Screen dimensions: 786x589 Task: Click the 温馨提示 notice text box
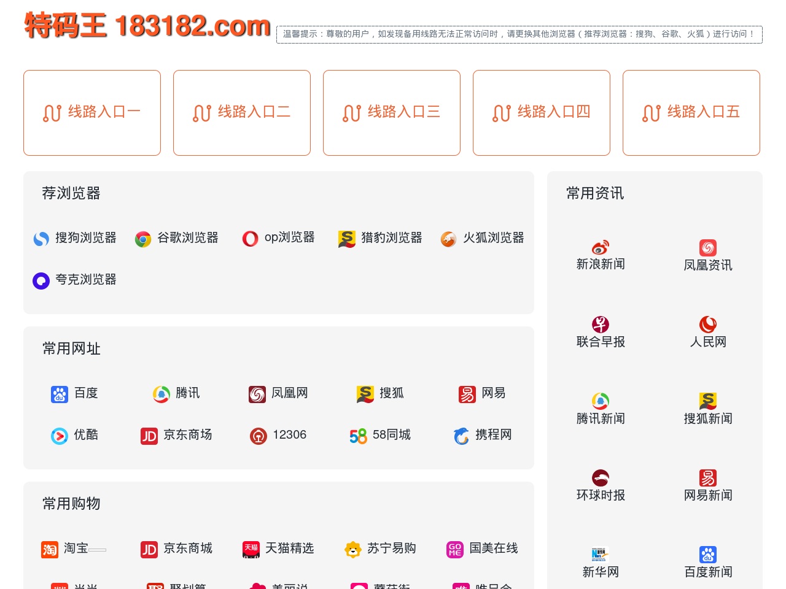pos(519,34)
